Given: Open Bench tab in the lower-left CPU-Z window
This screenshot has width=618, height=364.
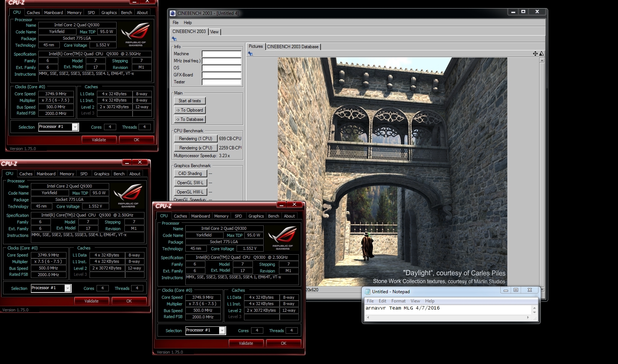Looking at the screenshot, I should point(119,174).
